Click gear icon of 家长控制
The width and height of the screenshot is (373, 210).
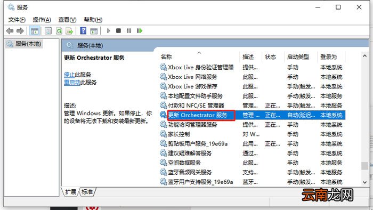[163, 134]
